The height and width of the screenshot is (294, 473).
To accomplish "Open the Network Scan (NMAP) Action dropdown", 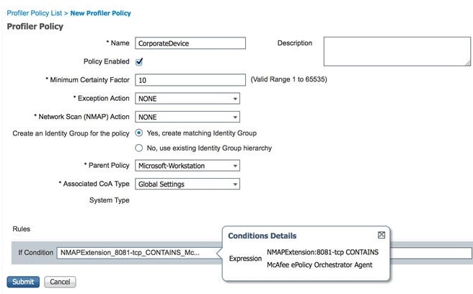I will (x=187, y=117).
